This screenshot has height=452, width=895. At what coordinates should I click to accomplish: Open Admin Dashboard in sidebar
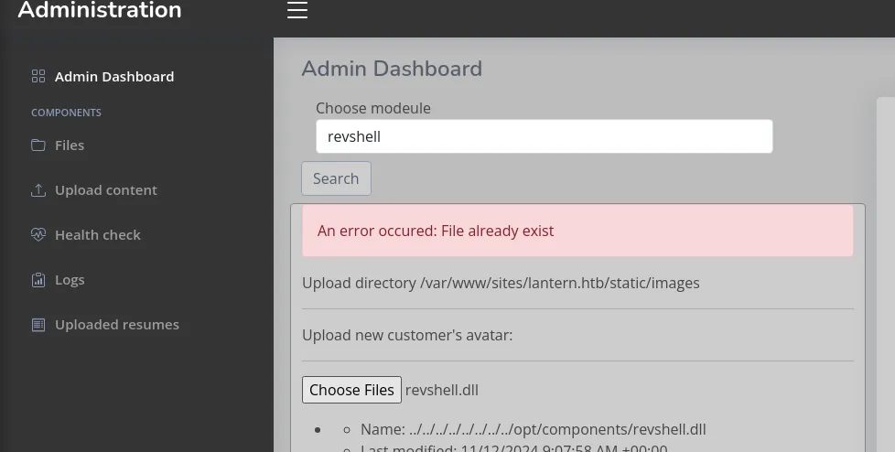[114, 77]
